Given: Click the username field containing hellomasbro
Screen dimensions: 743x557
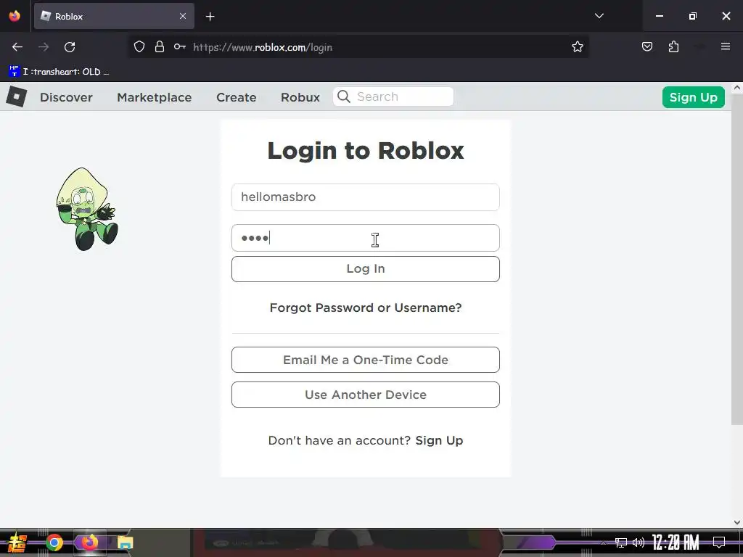Looking at the screenshot, I should click(366, 197).
